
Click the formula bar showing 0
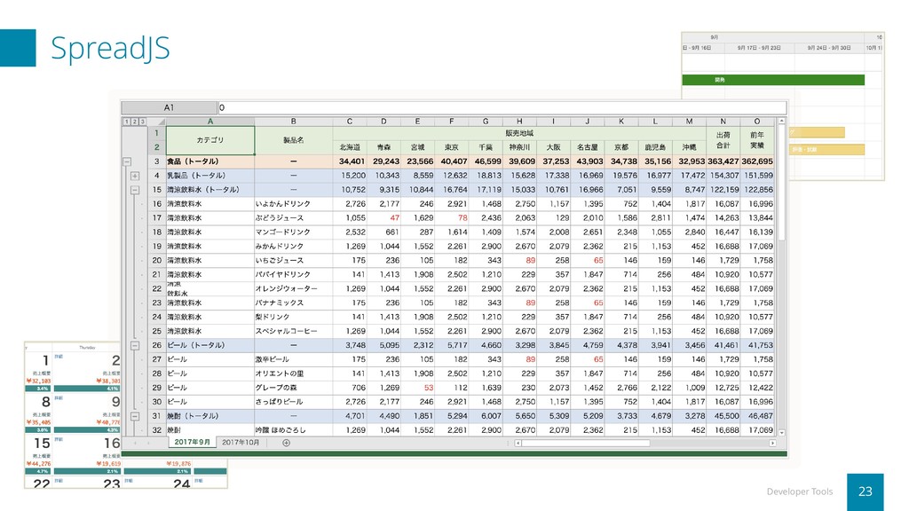pyautogui.click(x=502, y=107)
